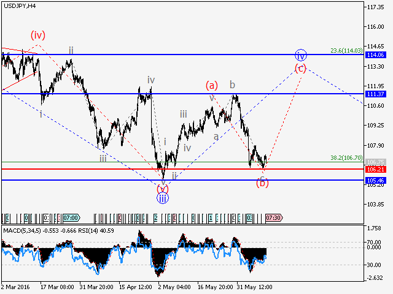This screenshot has width=393, height=294.
Task: Select the red (v) wave label
Action: [x=163, y=189]
